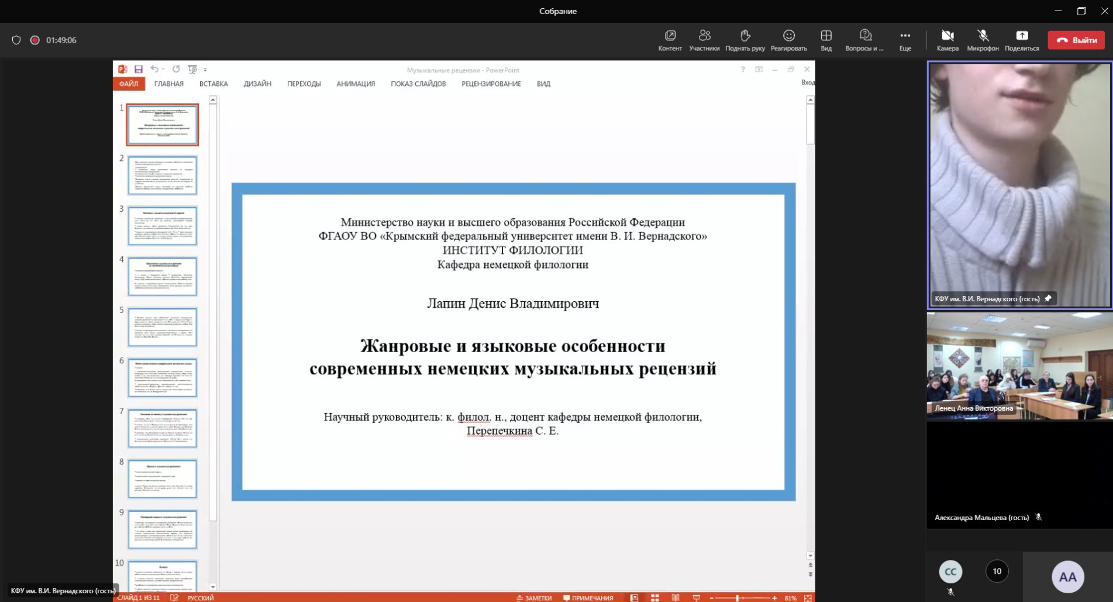
Task: Switch to the ВСТАВКА ribbon tab
Action: [x=213, y=84]
